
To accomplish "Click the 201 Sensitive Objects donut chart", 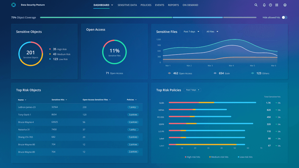I will (x=30, y=54).
